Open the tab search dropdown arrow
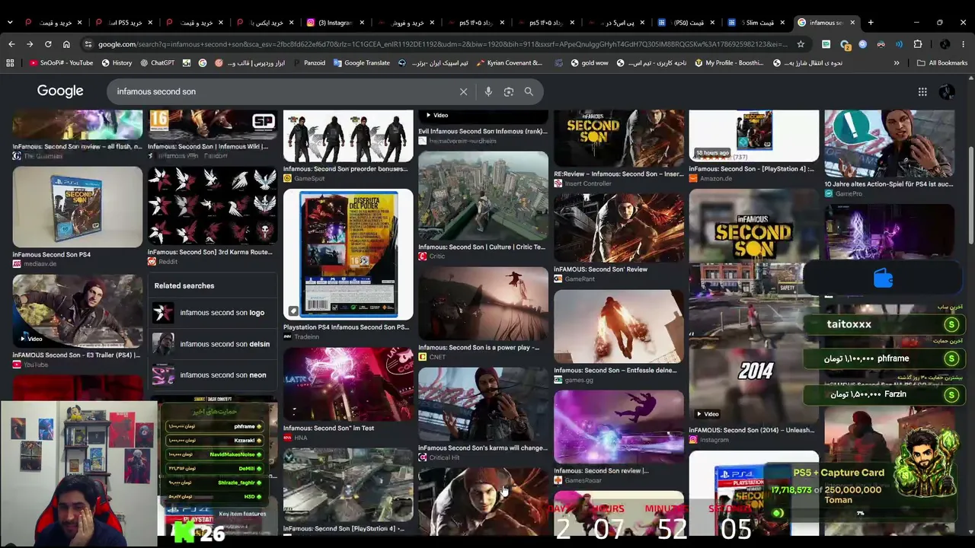Screen dimensions: 975x548 (10, 22)
